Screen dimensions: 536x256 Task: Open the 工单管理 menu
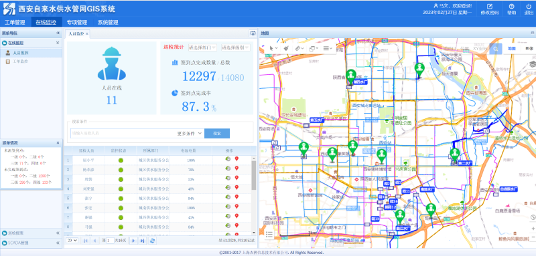pyautogui.click(x=15, y=23)
